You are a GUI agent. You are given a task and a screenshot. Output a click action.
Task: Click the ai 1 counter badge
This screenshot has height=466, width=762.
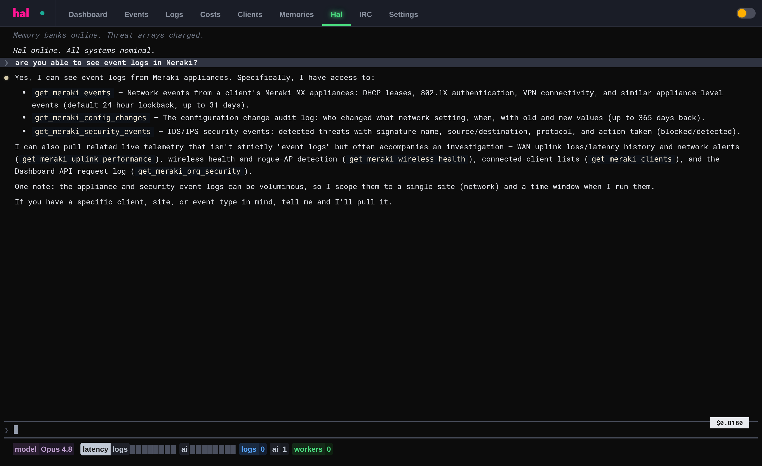(279, 449)
